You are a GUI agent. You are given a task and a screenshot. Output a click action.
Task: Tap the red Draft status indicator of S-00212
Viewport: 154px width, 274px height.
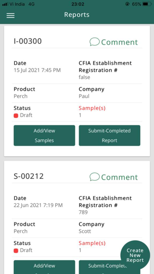click(x=16, y=251)
